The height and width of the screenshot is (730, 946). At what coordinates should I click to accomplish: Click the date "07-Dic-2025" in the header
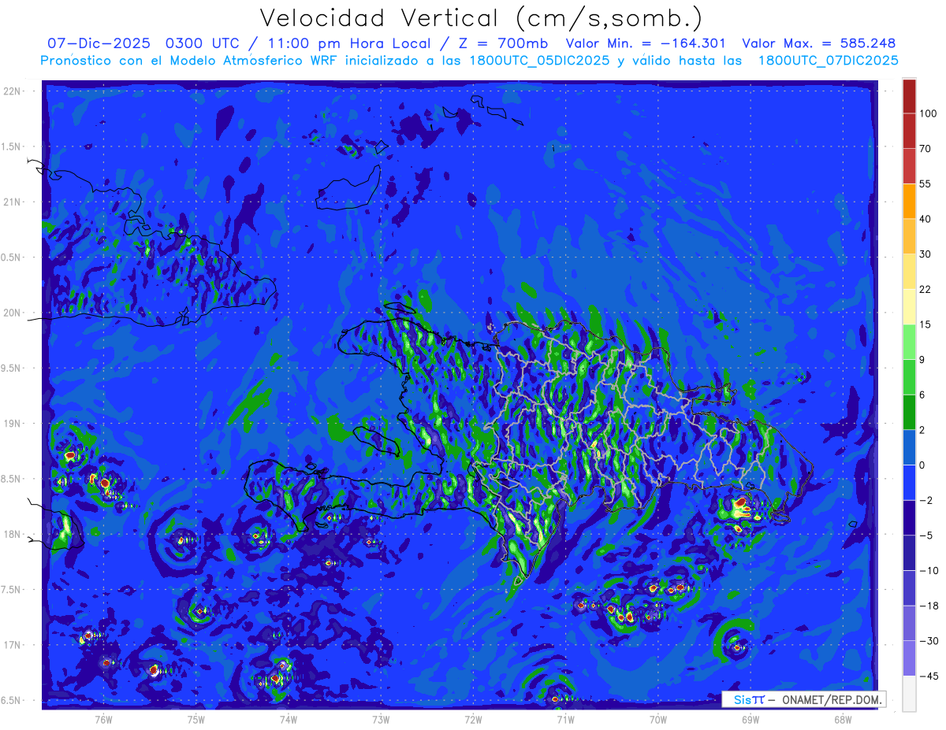click(98, 43)
